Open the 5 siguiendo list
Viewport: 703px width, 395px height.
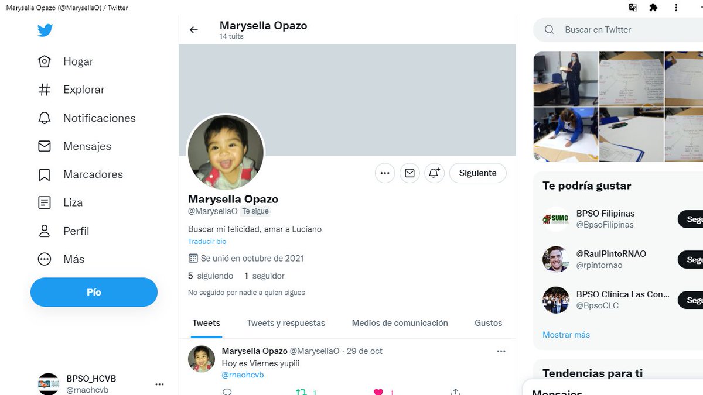210,276
